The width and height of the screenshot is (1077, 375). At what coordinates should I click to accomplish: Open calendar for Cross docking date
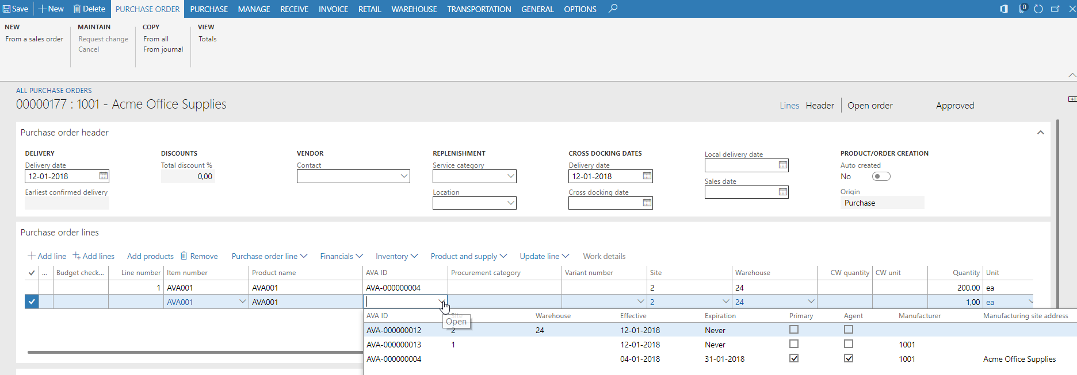(x=647, y=203)
